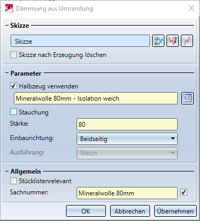The image size is (200, 221).
Task: Enable Skizze nach Erzeugung löschen checkbox
Action: click(14, 55)
